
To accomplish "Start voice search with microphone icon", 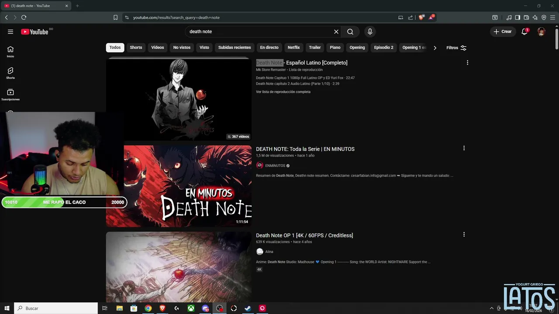I will (x=370, y=31).
